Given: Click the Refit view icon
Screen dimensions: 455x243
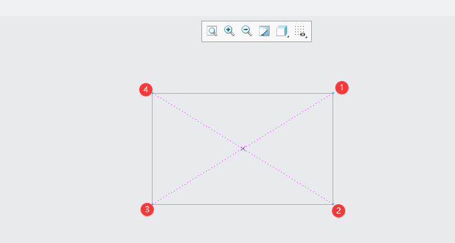Looking at the screenshot, I should [x=212, y=31].
